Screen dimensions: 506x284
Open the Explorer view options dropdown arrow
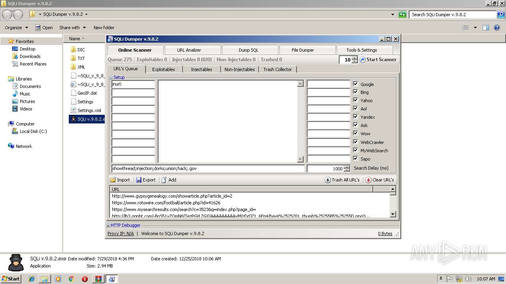475,28
